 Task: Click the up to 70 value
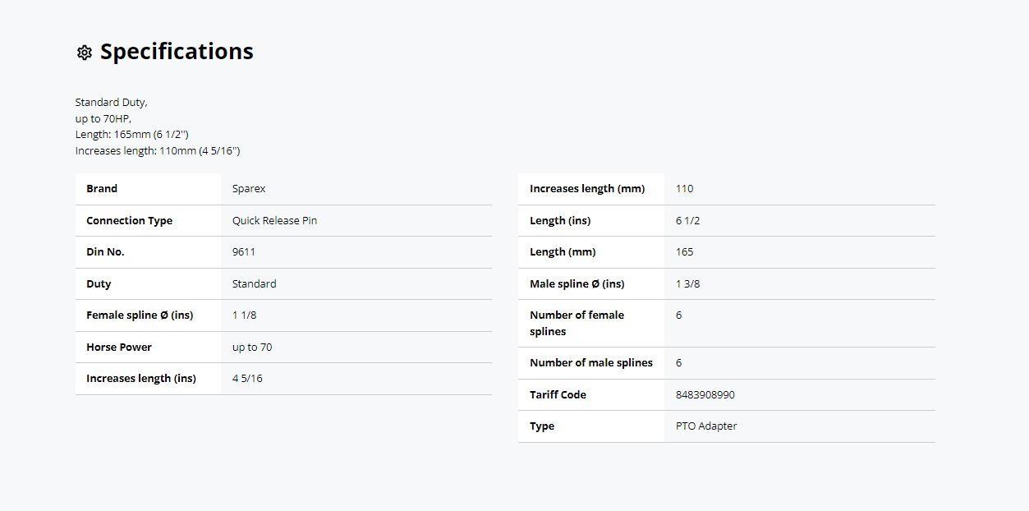tap(252, 348)
